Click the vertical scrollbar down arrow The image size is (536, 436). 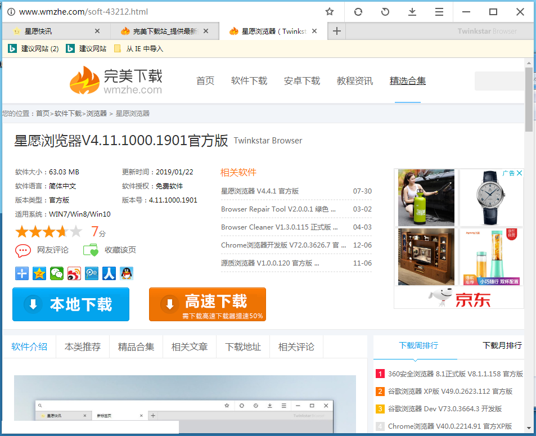coord(529,428)
